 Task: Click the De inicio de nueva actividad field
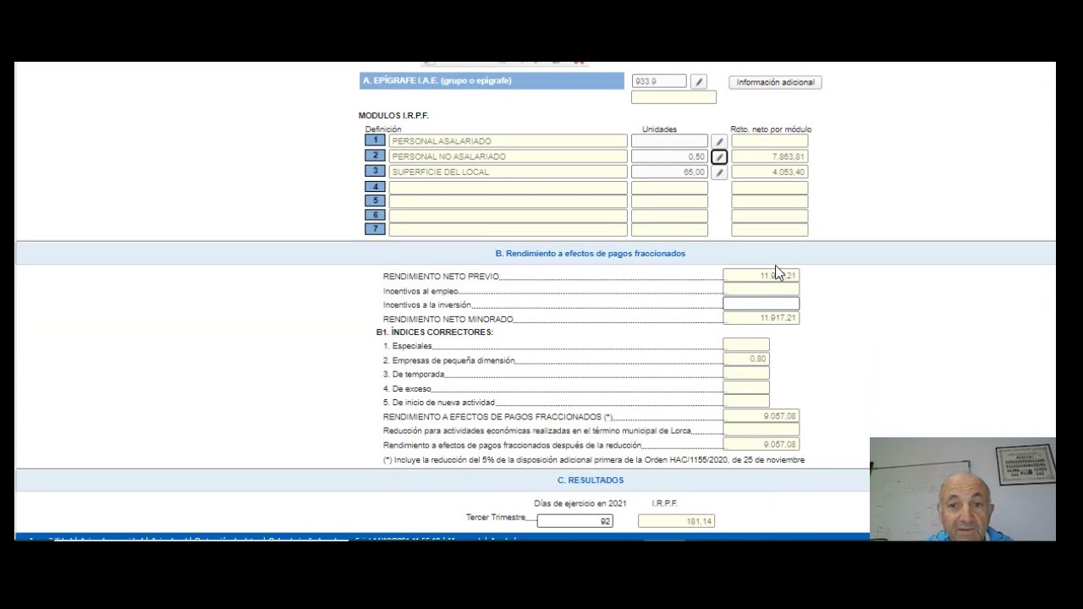coord(746,402)
